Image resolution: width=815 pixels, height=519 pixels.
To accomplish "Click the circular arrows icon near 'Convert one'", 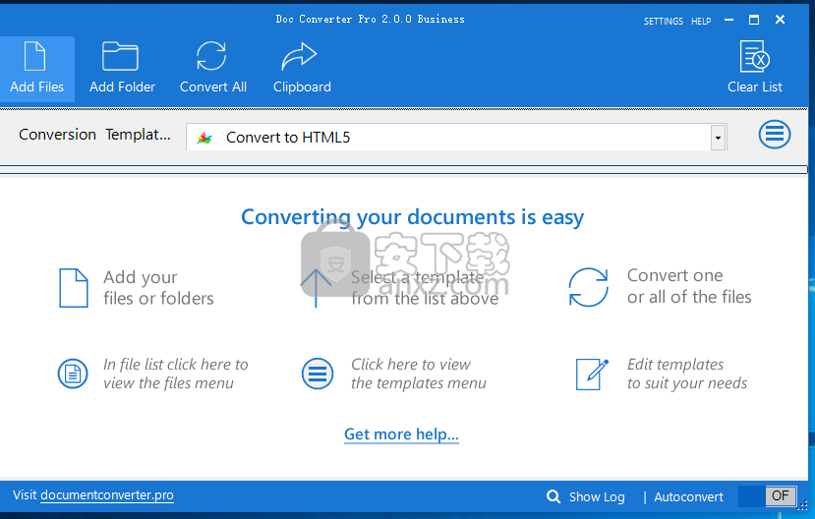I will (588, 287).
